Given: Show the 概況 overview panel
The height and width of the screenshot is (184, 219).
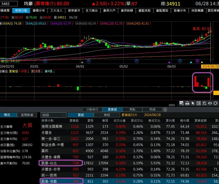Looking at the screenshot, I should point(8,115).
